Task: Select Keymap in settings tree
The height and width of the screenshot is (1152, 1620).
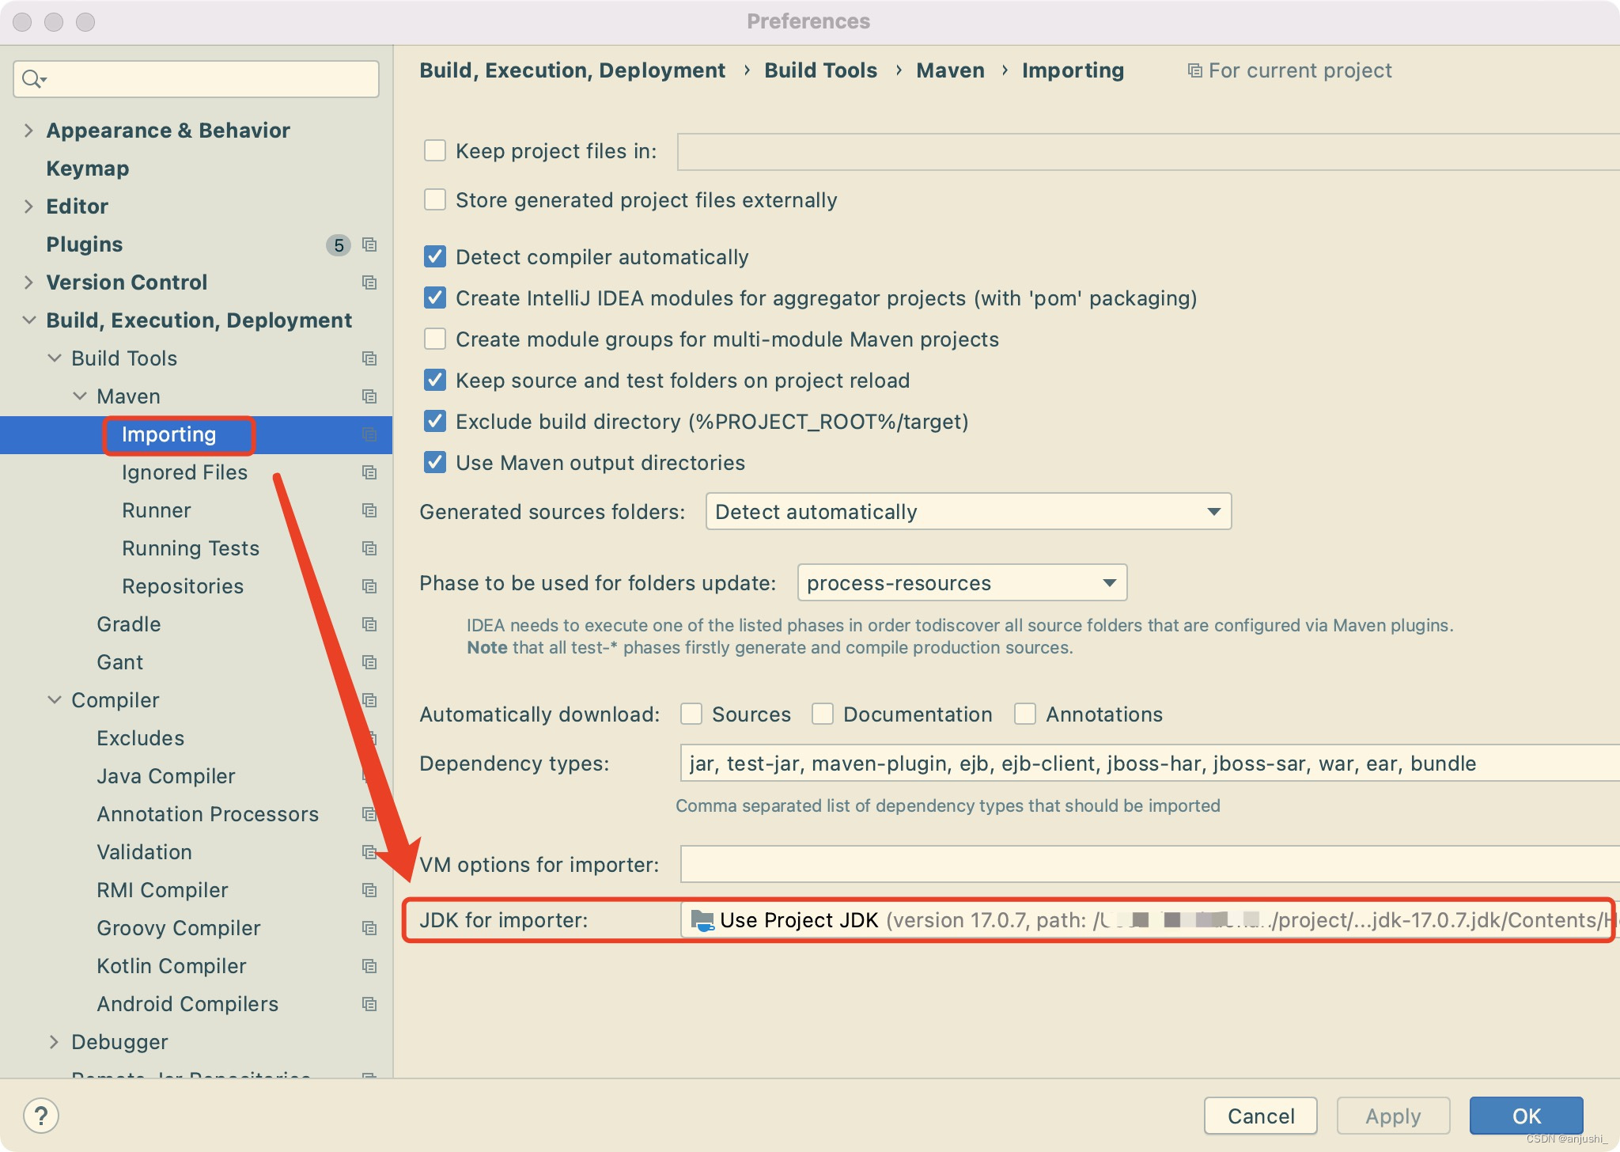Action: [87, 169]
